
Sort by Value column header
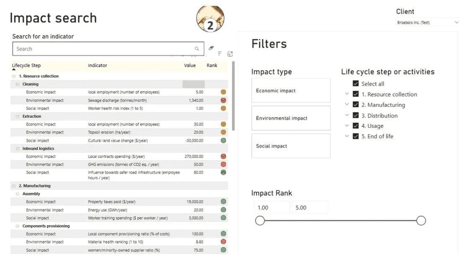click(x=190, y=65)
